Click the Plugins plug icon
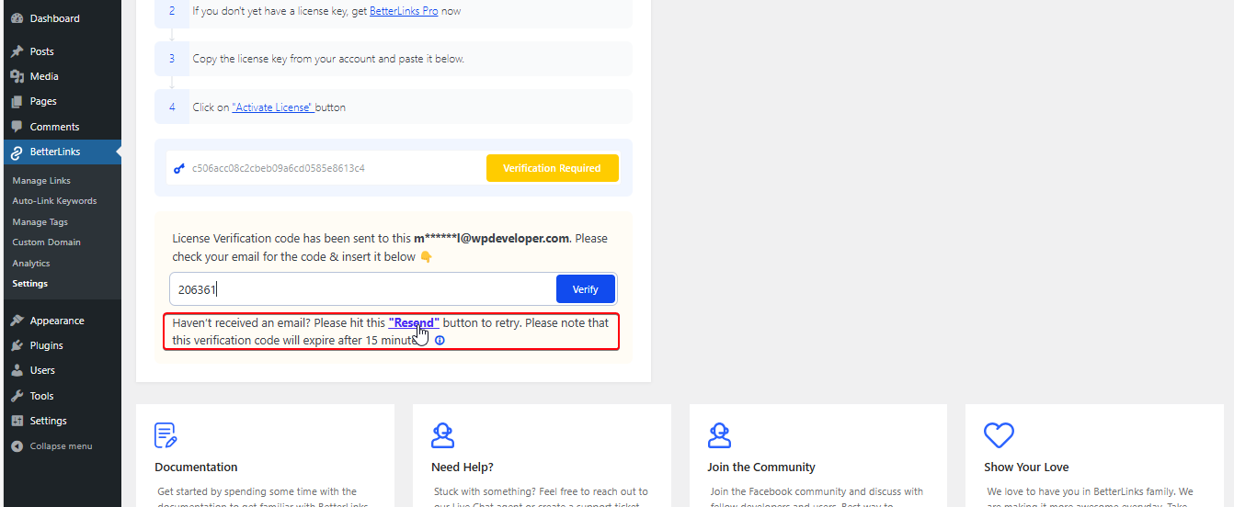This screenshot has height=507, width=1234. (x=17, y=345)
